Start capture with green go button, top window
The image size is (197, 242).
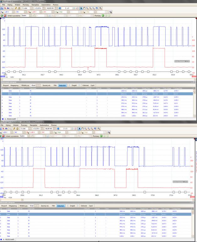pyautogui.click(x=2, y=15)
